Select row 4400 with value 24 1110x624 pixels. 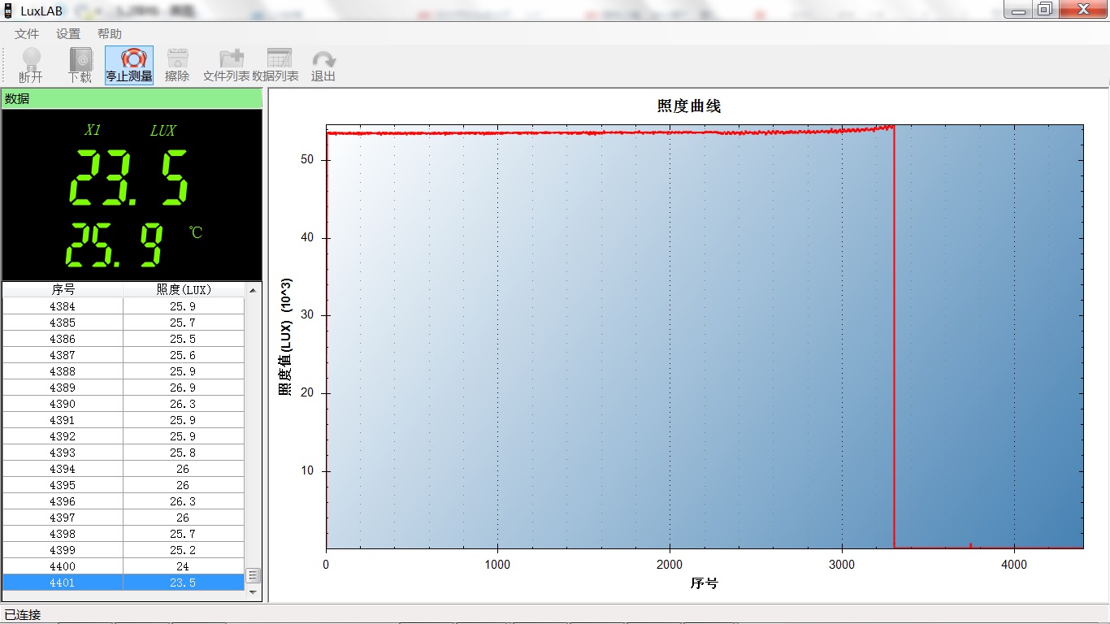(x=124, y=566)
